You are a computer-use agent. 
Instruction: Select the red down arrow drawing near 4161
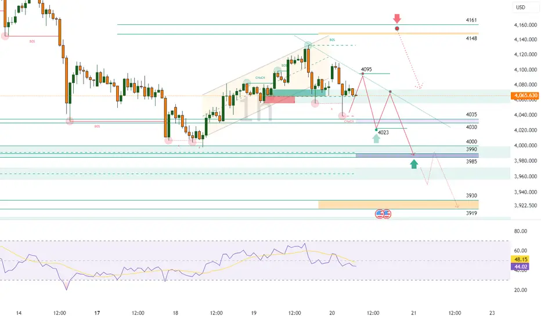pos(397,19)
